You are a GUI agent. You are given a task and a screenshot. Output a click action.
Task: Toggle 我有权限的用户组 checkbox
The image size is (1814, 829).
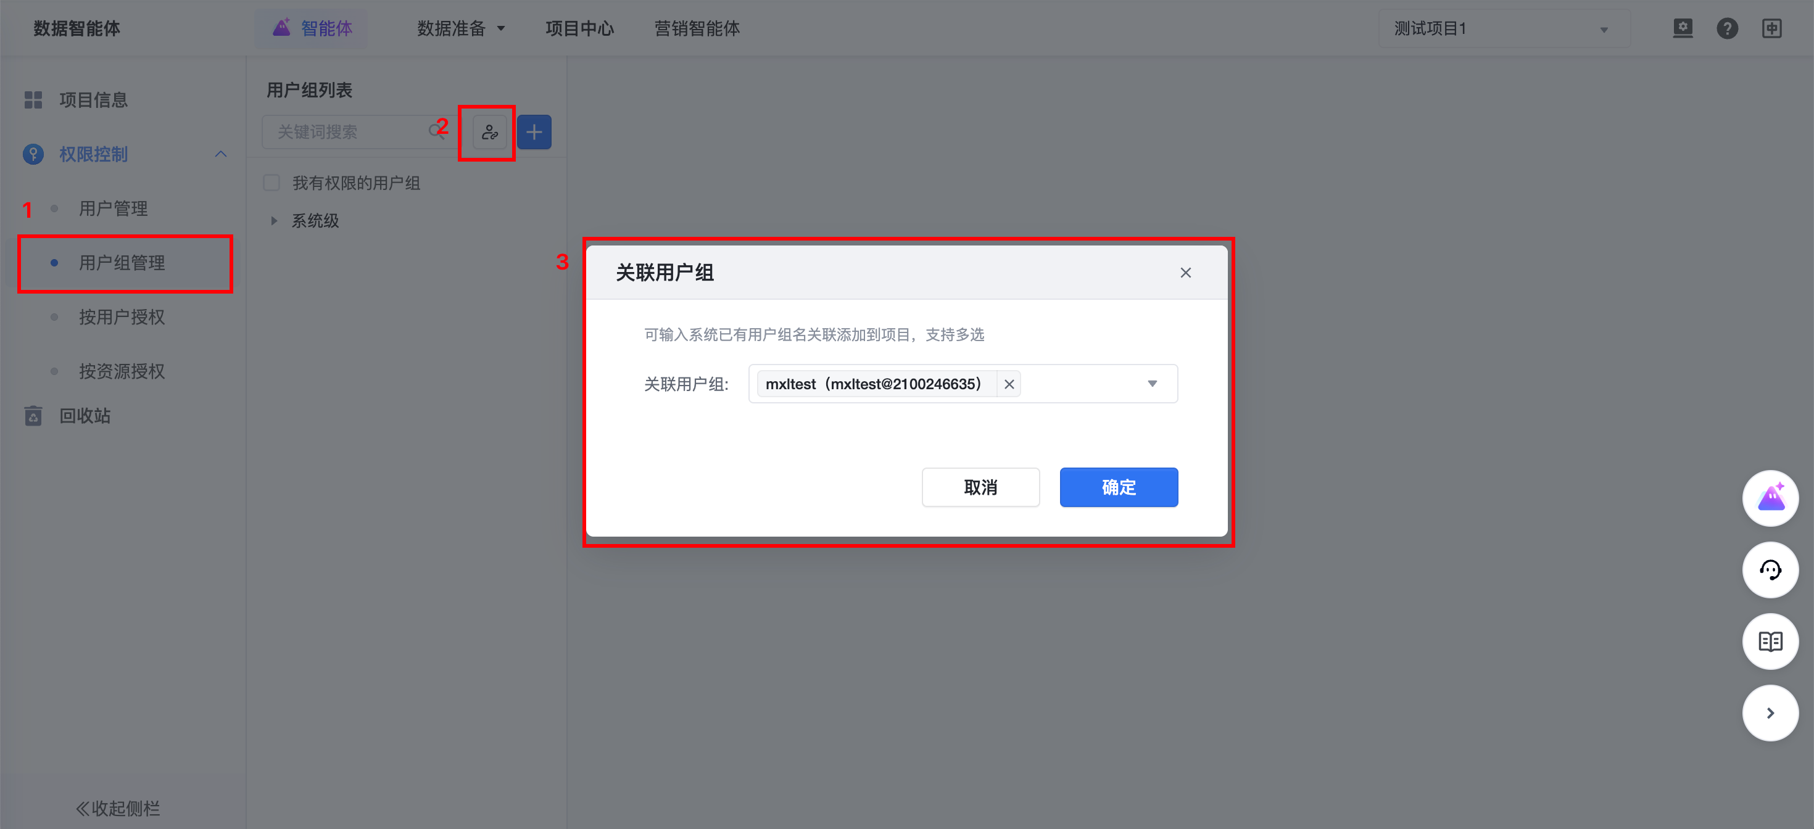272,183
